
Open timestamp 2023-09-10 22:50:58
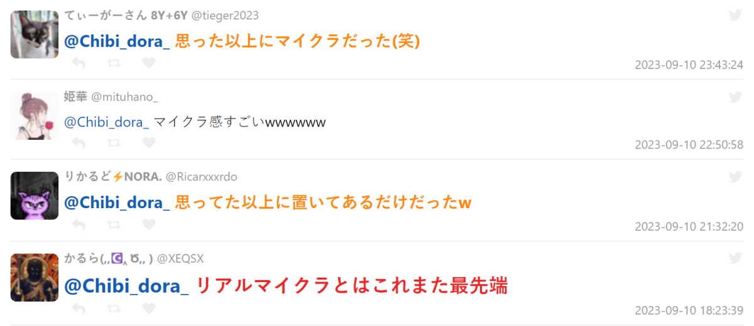coord(689,145)
